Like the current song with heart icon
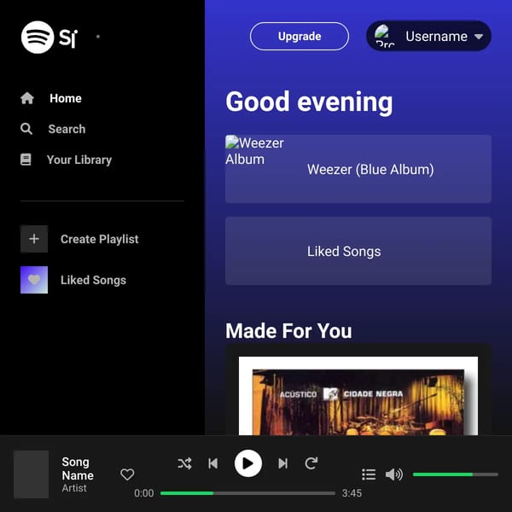Viewport: 512px width, 512px height. pyautogui.click(x=127, y=474)
